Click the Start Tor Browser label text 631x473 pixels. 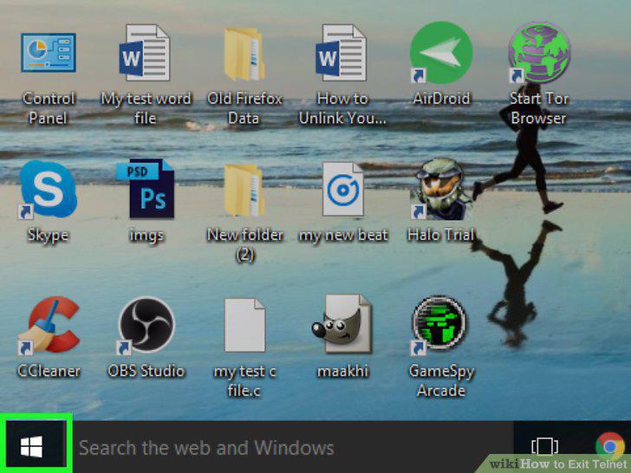539,108
